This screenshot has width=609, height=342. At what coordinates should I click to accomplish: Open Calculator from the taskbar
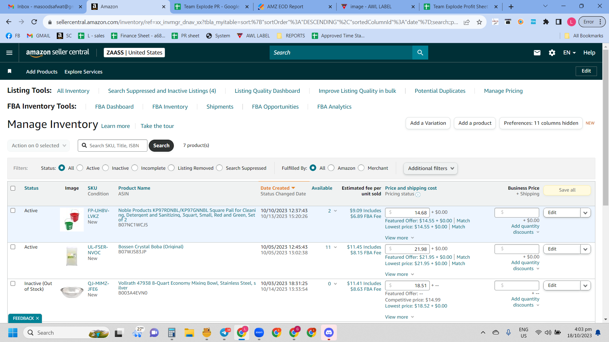172,332
